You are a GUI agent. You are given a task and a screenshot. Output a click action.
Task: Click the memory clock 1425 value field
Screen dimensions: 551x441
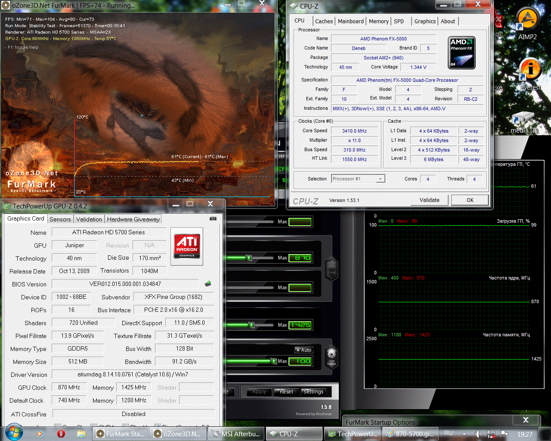[x=300, y=325]
